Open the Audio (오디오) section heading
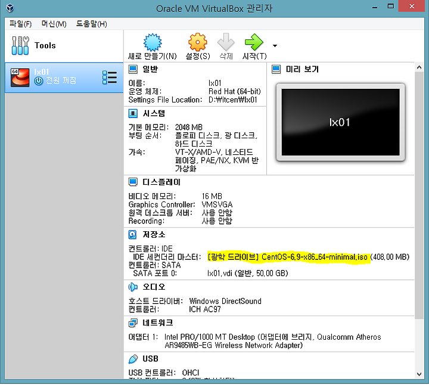 click(154, 287)
